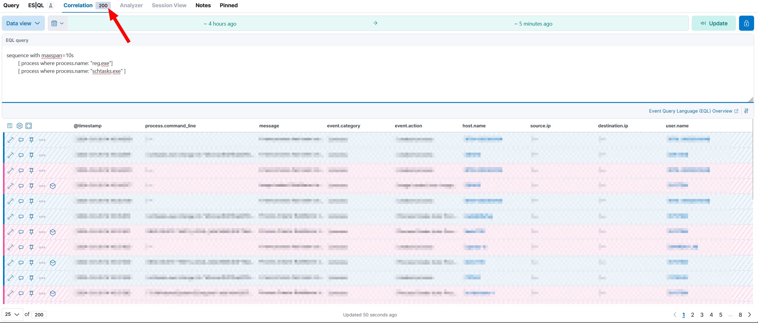Open more actions menu on fifth event row
Image resolution: width=758 pixels, height=323 pixels.
click(42, 201)
